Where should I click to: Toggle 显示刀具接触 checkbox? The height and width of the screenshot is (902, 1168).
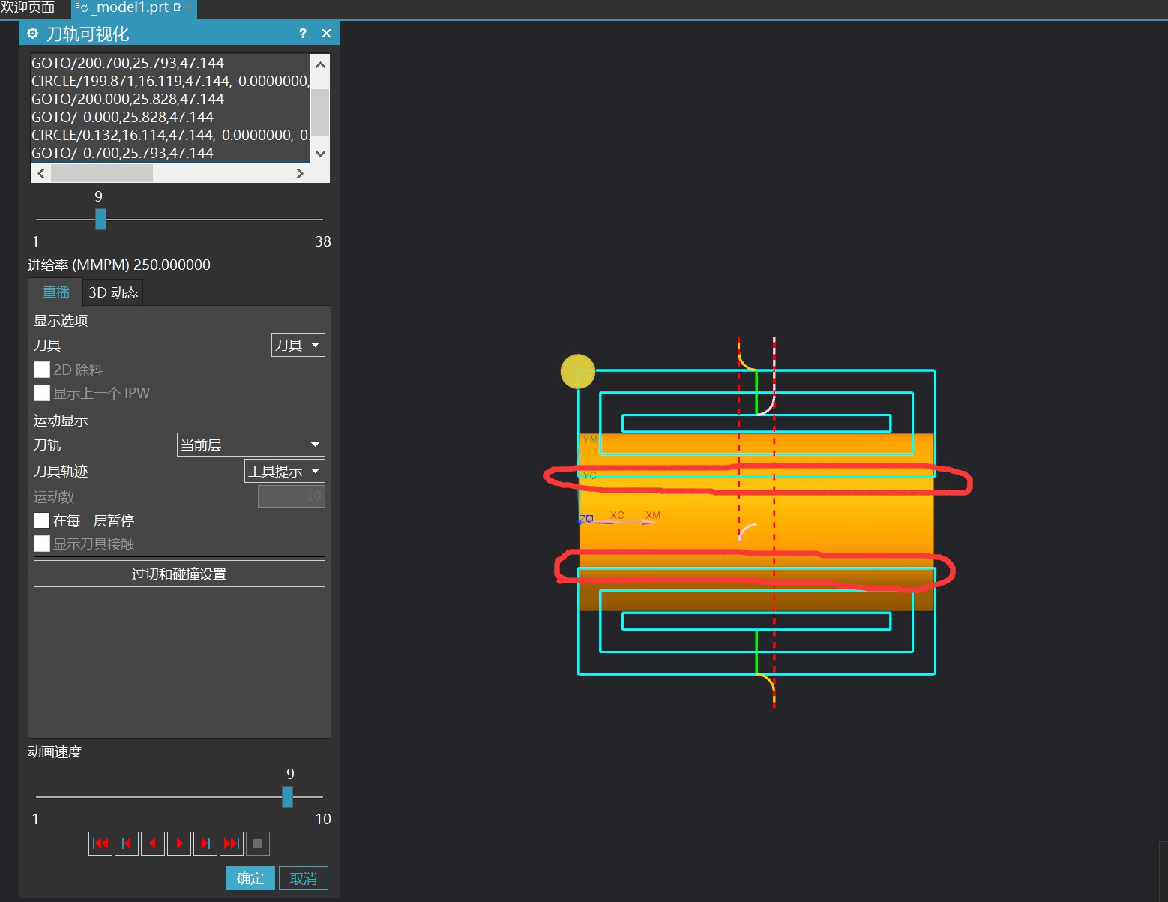42,544
